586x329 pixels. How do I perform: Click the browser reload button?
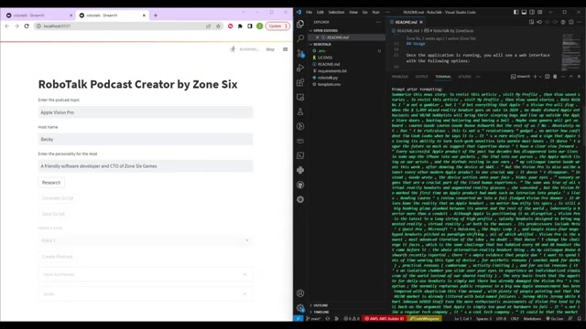[x=27, y=27]
